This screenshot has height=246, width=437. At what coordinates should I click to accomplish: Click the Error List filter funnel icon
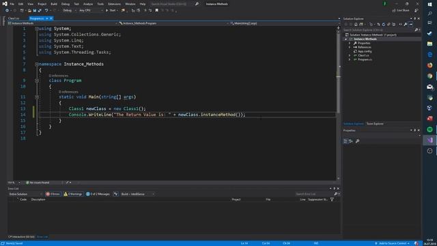point(332,200)
